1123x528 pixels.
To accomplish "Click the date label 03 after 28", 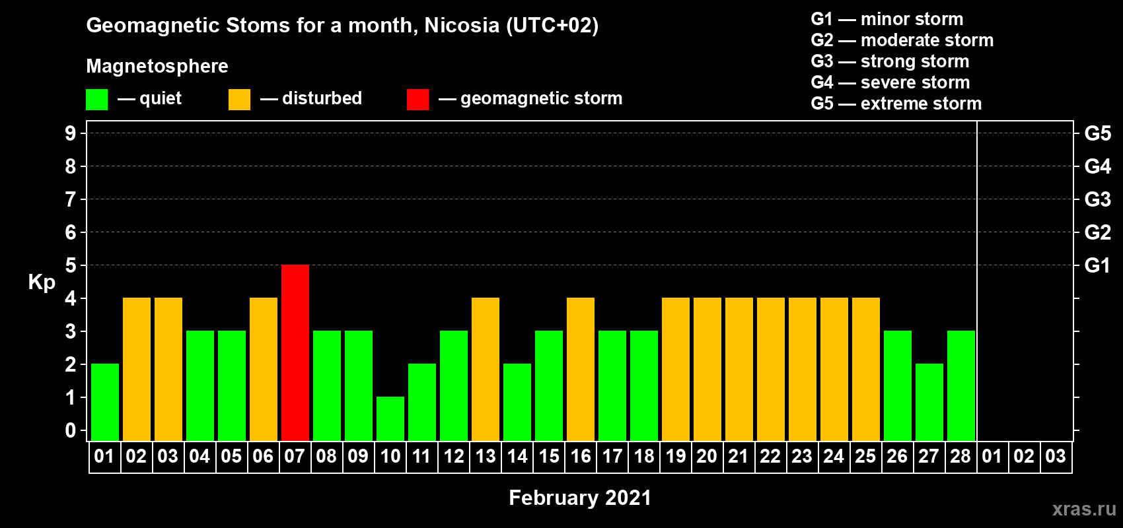I will pos(1056,457).
